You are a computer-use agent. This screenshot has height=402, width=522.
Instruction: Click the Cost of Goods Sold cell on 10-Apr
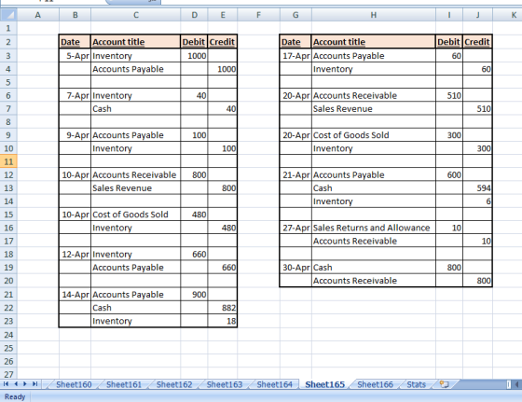[135, 215]
